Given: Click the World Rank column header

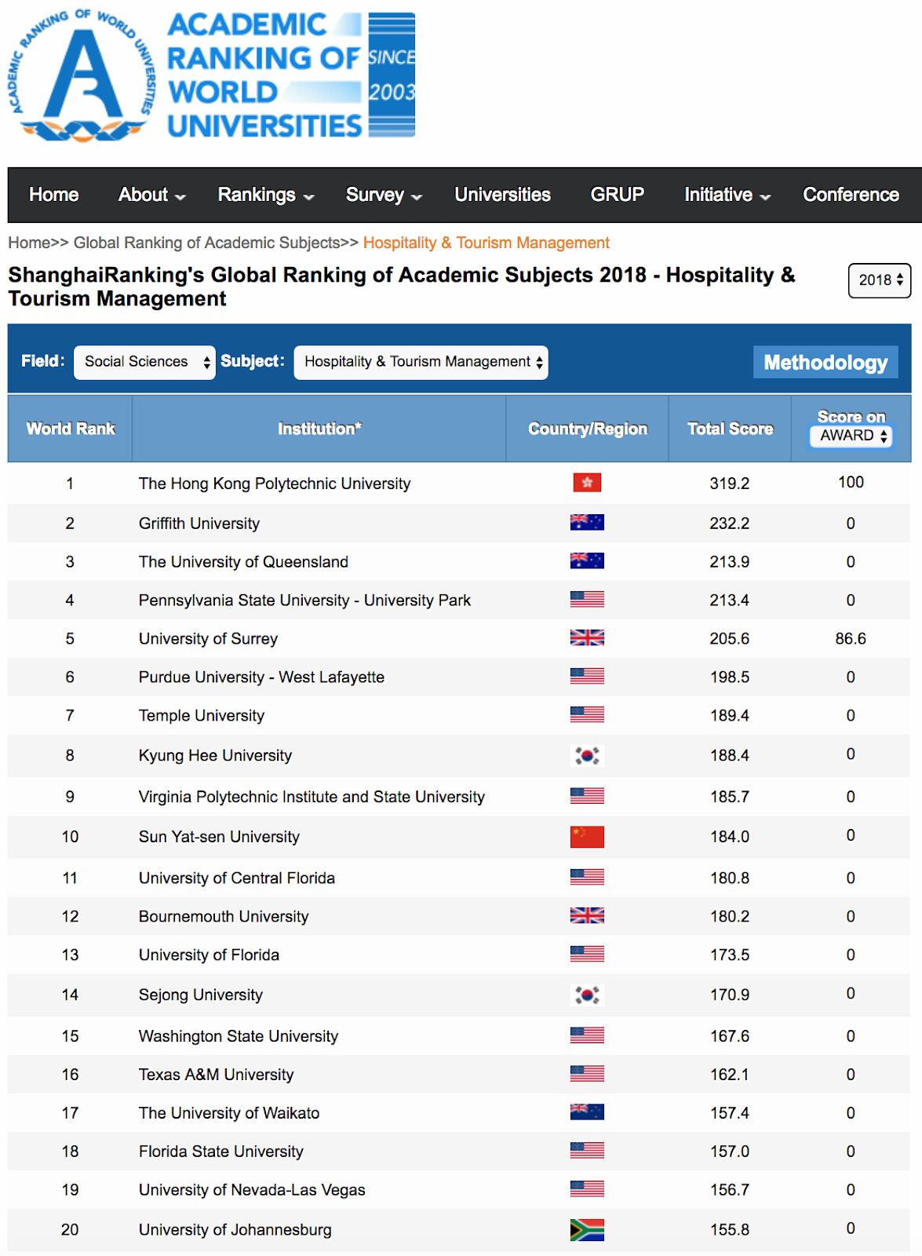Looking at the screenshot, I should click(x=71, y=429).
